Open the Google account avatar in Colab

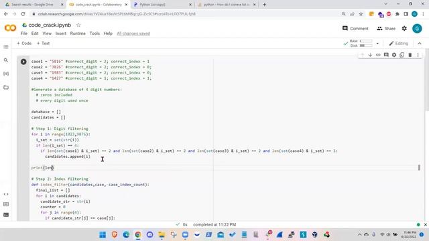417,28
